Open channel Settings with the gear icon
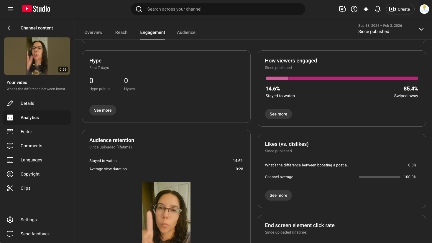This screenshot has width=432, height=243. coord(10,220)
